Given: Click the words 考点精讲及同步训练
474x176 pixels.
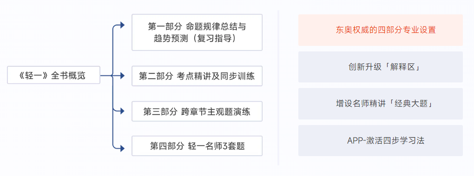Looking at the screenshot, I should click(x=216, y=76).
